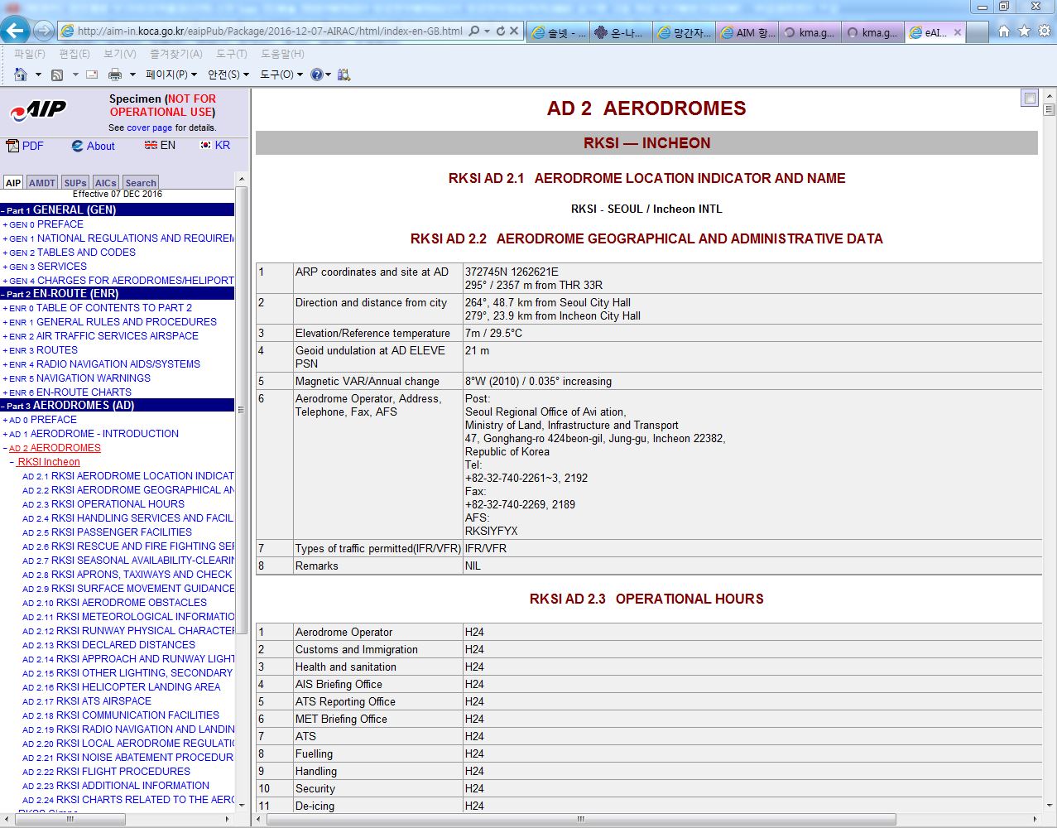Open Favorites with the star icon

tap(1024, 31)
